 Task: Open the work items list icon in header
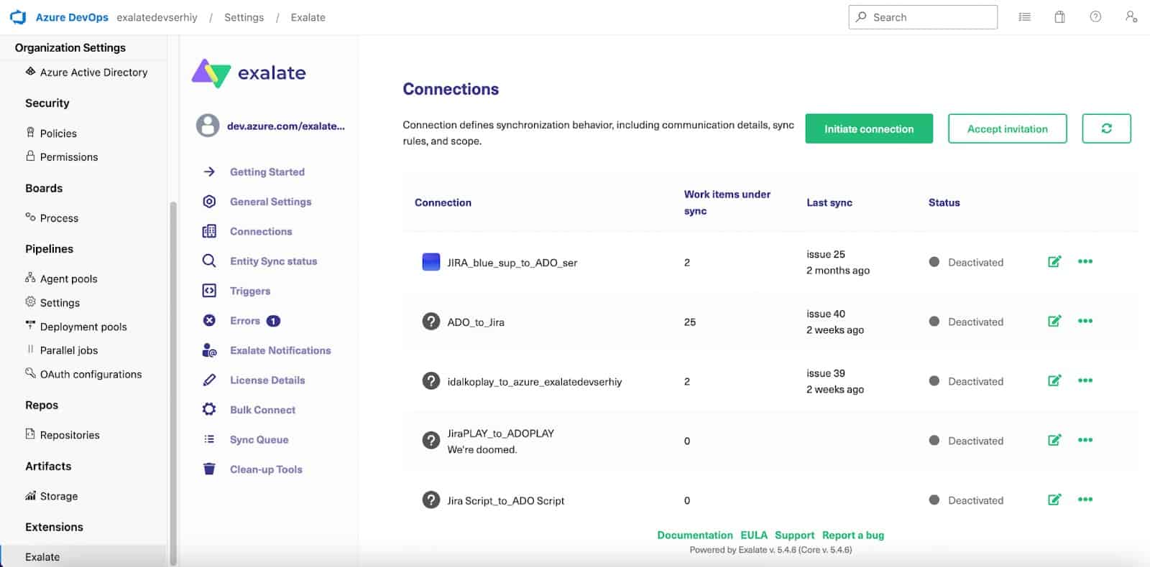click(1025, 17)
